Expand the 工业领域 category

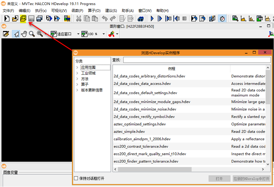[77, 73]
